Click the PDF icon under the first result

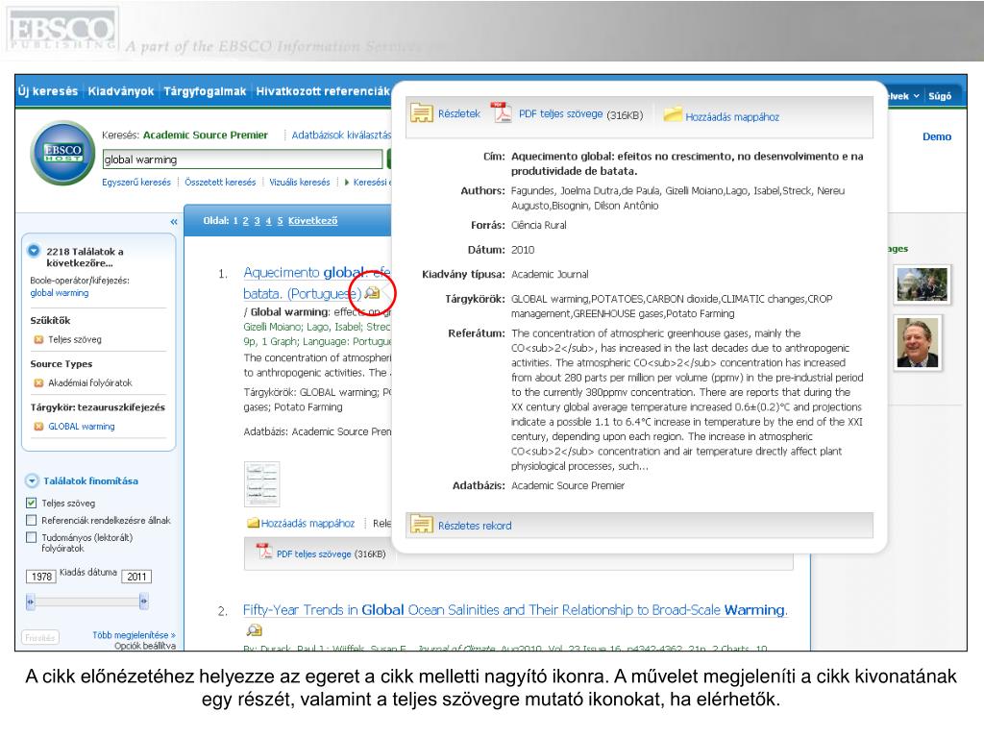(264, 553)
